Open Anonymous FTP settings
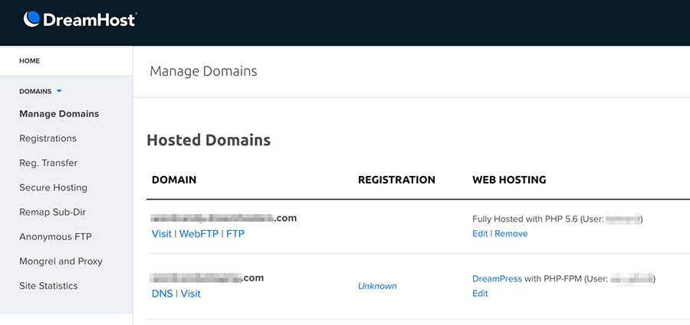The width and height of the screenshot is (690, 325). [55, 236]
